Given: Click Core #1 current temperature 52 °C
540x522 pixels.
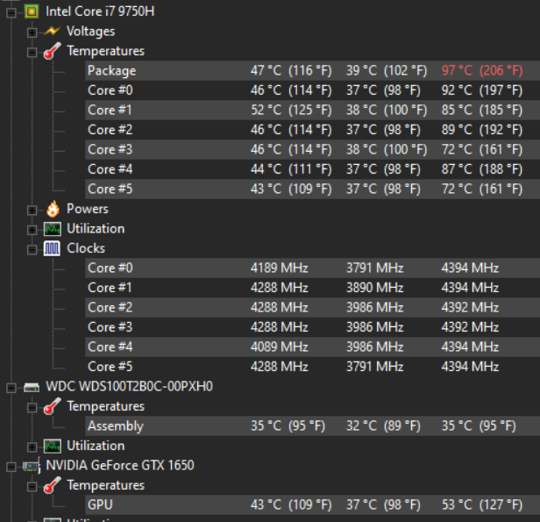Looking at the screenshot, I should [x=291, y=110].
